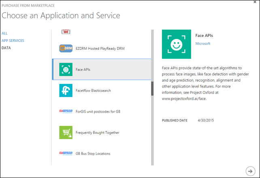This screenshot has height=178, width=260.
Task: Click the list scrollbar thumb
Action: click(152, 88)
